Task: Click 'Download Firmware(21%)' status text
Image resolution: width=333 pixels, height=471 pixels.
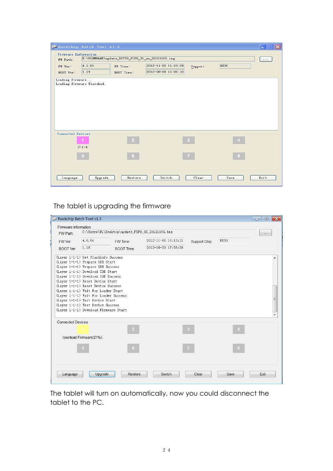Action: [83, 337]
